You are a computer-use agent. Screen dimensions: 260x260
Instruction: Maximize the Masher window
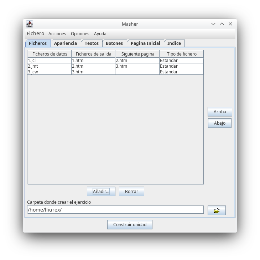(222, 24)
